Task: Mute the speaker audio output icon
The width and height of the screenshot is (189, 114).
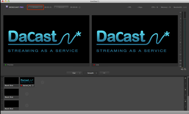Action: (x=182, y=69)
